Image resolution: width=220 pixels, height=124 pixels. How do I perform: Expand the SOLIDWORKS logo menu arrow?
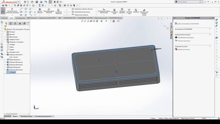click(19, 2)
